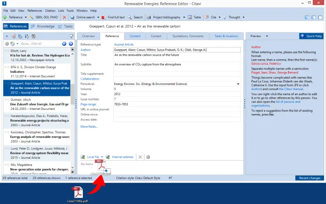Click gray gear icon beside Go to field

[x=7, y=43]
